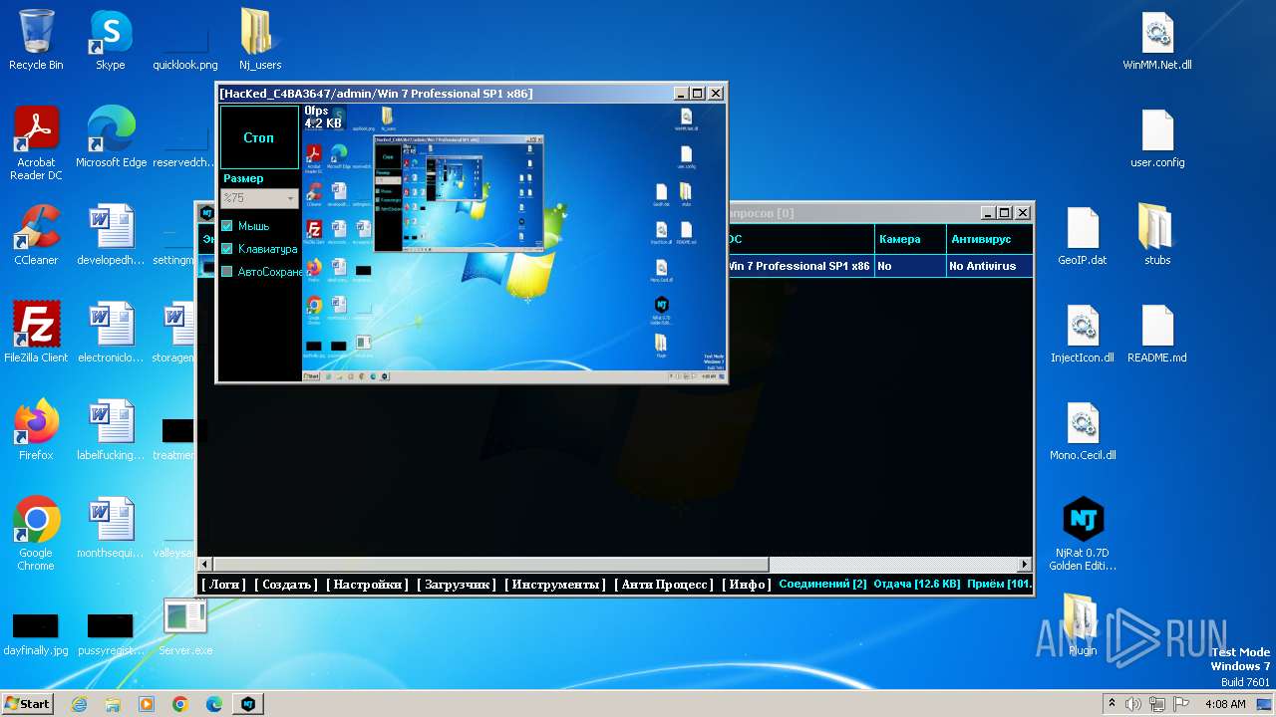
Task: Launch Microsoft Edge from desktop
Action: tap(111, 137)
